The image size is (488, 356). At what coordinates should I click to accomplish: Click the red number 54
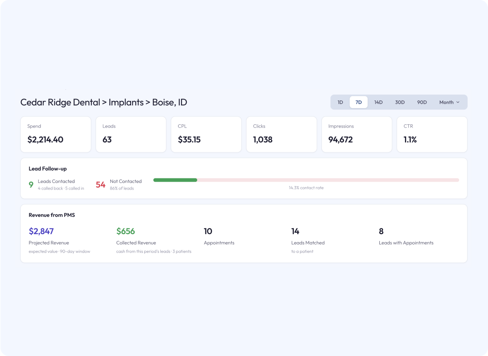coord(100,185)
